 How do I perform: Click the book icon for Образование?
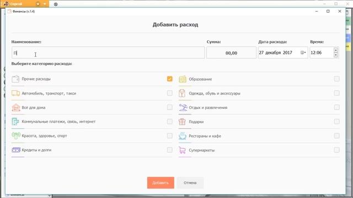[x=183, y=79]
